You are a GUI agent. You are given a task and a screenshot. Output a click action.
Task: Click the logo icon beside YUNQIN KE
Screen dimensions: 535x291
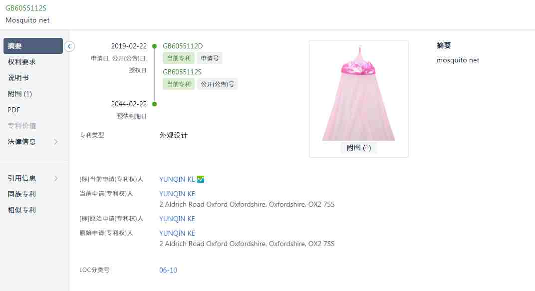[201, 179]
